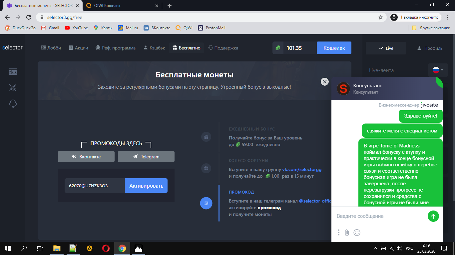455x255 pixels.
Task: Send the chat message with green arrow
Action: [x=433, y=216]
